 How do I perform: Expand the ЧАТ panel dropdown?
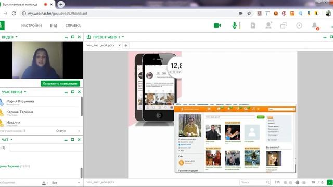[11, 140]
